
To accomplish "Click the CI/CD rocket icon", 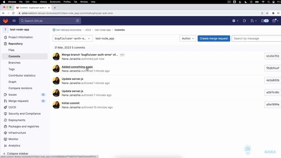I will (x=5, y=107).
